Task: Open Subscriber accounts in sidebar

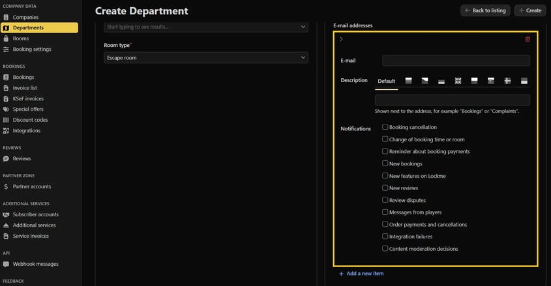Action: point(35,214)
